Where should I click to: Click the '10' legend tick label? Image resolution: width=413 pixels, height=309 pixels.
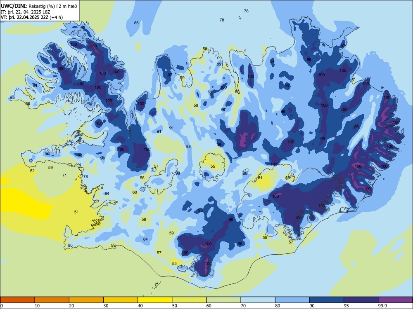[x=37, y=306]
